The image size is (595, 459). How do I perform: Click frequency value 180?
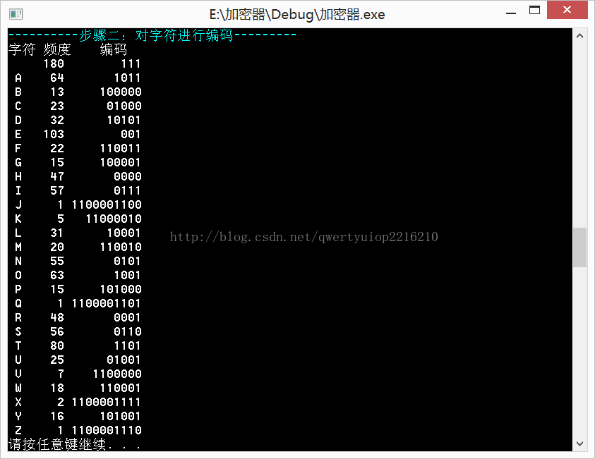coord(54,63)
